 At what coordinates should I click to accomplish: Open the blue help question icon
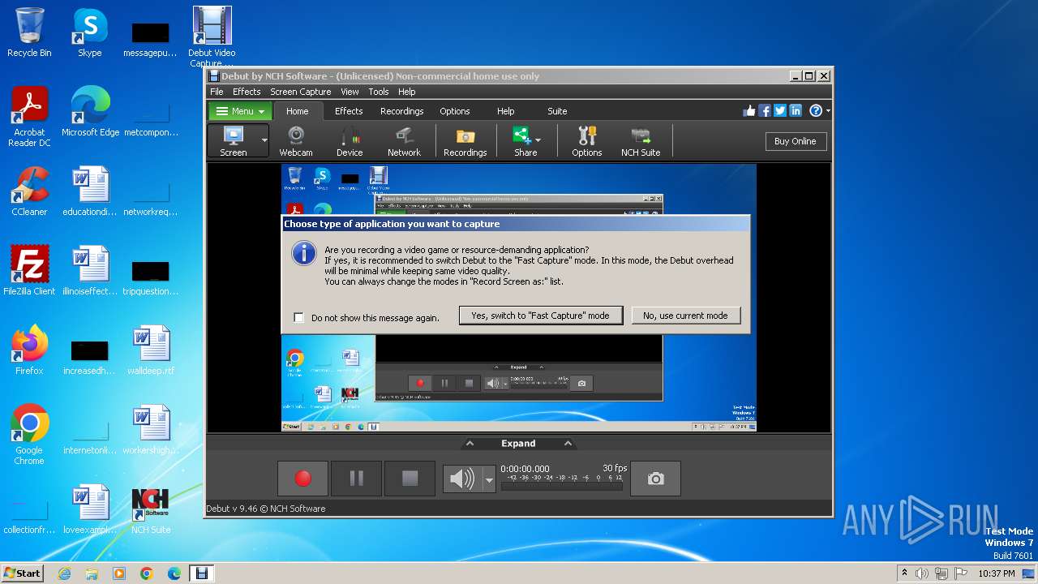[816, 111]
